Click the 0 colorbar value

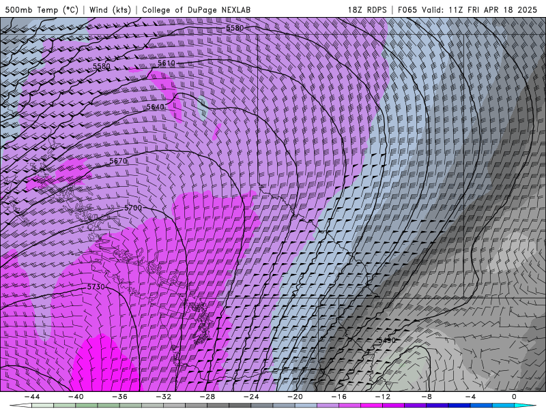[515, 397]
